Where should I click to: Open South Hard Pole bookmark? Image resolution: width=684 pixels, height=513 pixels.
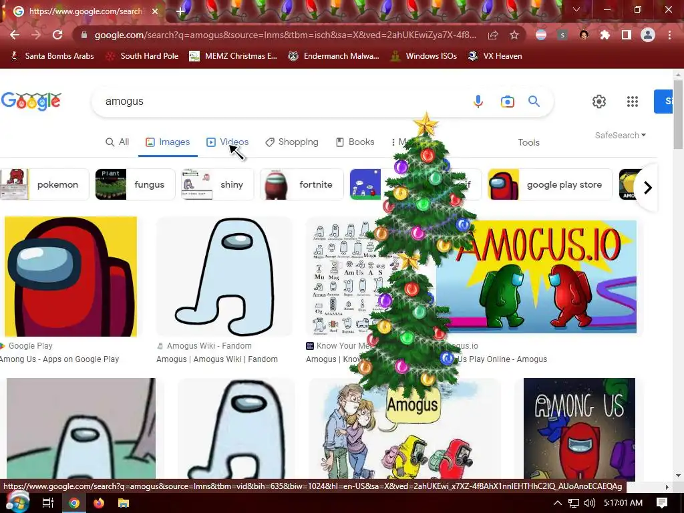pos(142,56)
